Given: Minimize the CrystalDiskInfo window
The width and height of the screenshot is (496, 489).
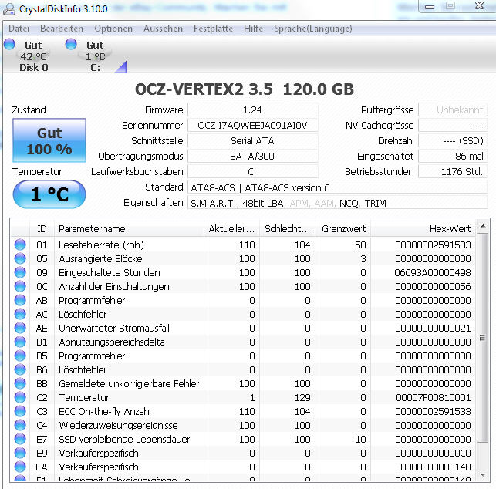Looking at the screenshot, I should (x=429, y=6).
